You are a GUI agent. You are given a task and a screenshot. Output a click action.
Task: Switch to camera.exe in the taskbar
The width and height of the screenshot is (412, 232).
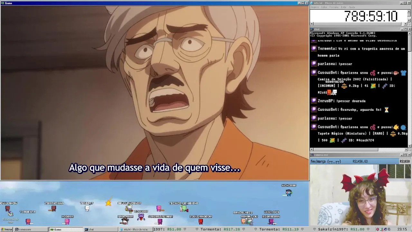(31, 229)
